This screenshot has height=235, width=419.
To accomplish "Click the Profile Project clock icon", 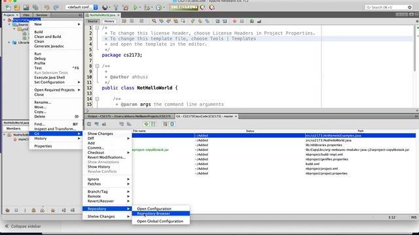I will tap(158, 7).
